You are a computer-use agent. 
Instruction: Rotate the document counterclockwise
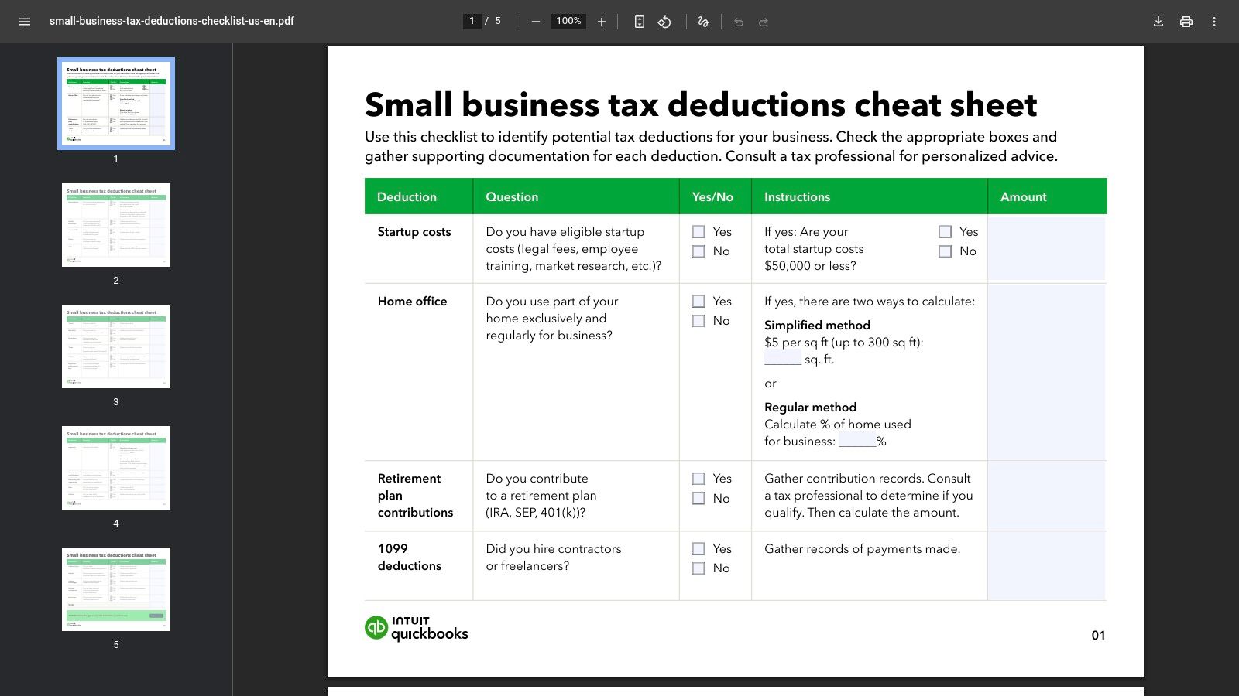click(664, 22)
